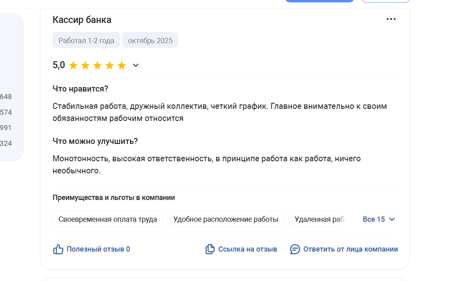Click the "октябрь 2025" date tag

(150, 40)
